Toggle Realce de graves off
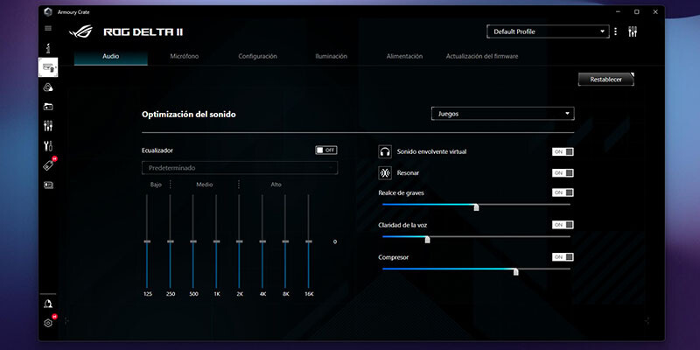 click(x=563, y=192)
